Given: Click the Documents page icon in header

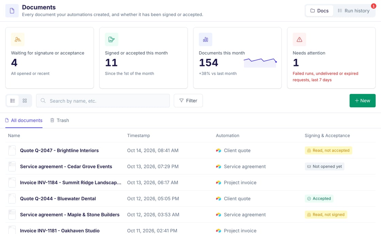Looking at the screenshot, I should [12, 11].
